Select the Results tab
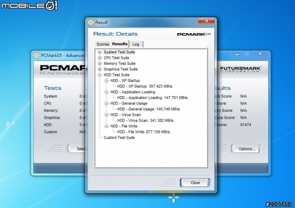 (x=120, y=44)
